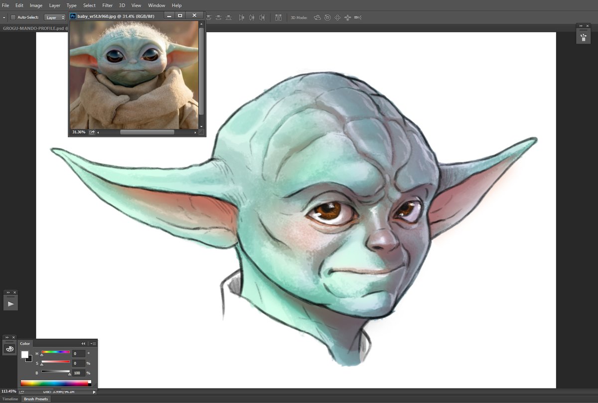This screenshot has width=598, height=403.
Task: Open the Filter menu
Action: tap(107, 5)
